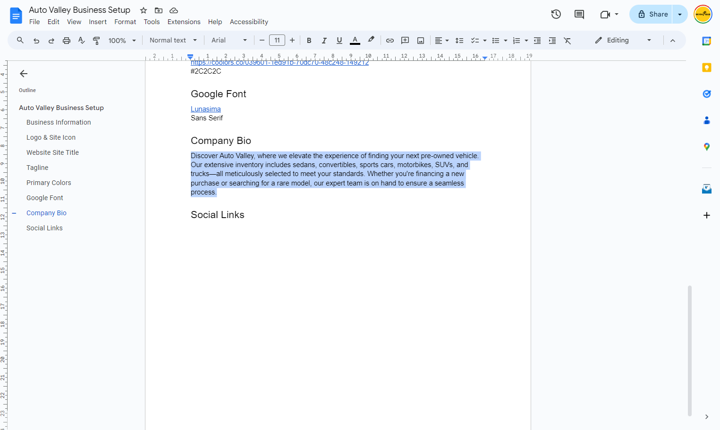Open the text color picker
Viewport: 720px width, 430px height.
(355, 41)
